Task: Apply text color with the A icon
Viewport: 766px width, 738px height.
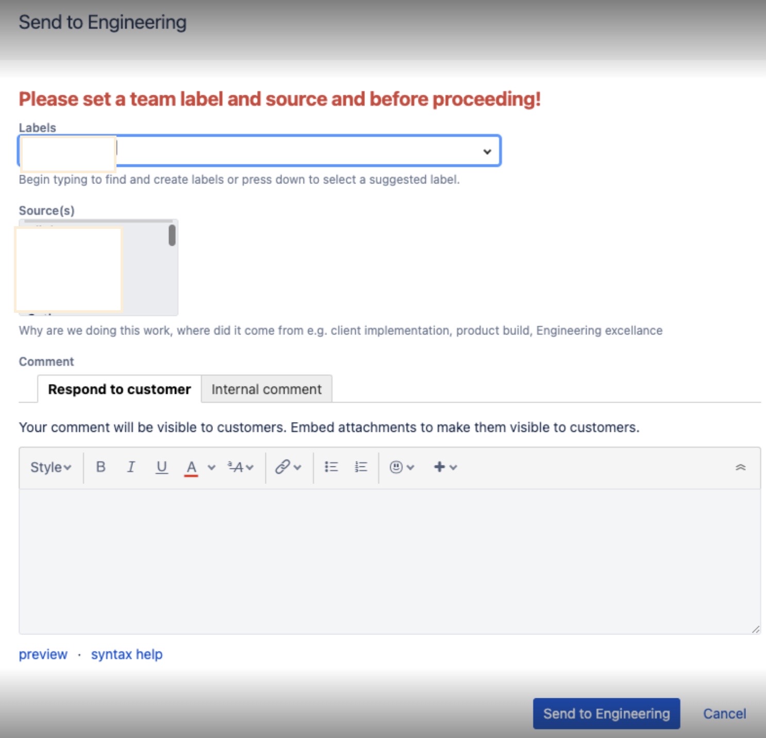Action: 191,467
